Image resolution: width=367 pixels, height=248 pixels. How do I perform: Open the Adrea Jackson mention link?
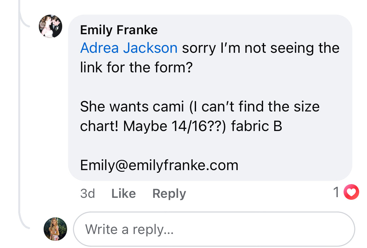point(129,48)
